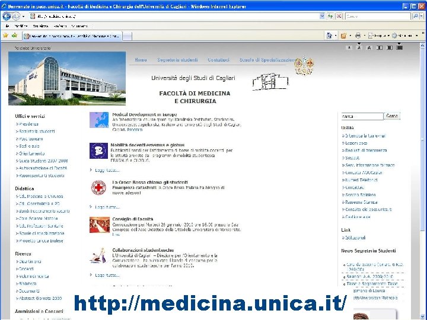Image resolution: width=427 pixels, height=320 pixels.
Task: Select the largest font size A icon
Action: coord(369,47)
